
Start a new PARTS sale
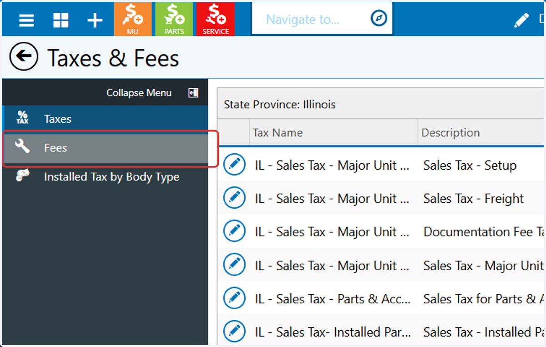[174, 19]
